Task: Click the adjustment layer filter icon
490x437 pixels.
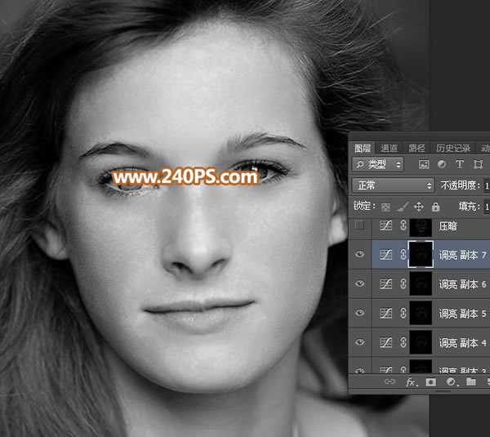Action: click(x=442, y=164)
